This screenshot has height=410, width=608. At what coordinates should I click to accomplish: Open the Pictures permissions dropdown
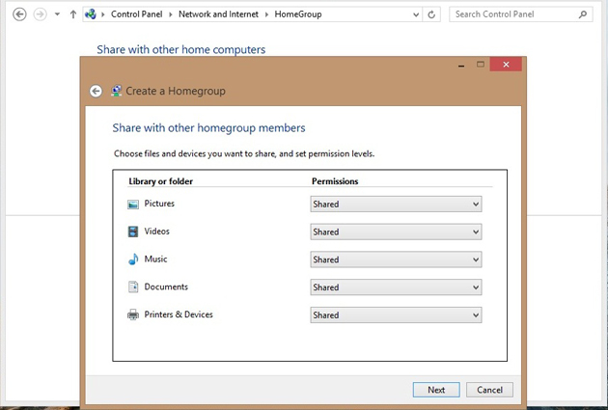396,205
